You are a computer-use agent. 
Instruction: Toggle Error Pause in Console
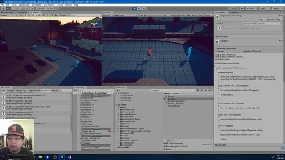coord(45,90)
